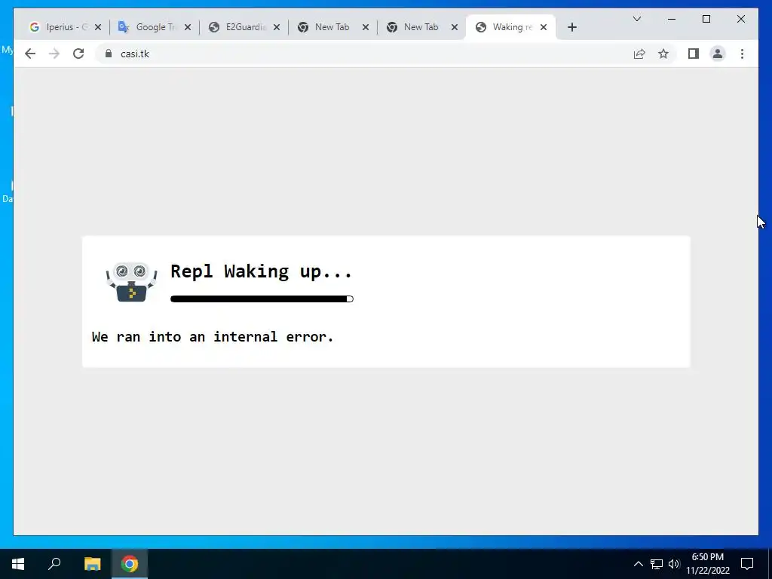Minimize the Chrome window
772x579 pixels.
point(672,19)
